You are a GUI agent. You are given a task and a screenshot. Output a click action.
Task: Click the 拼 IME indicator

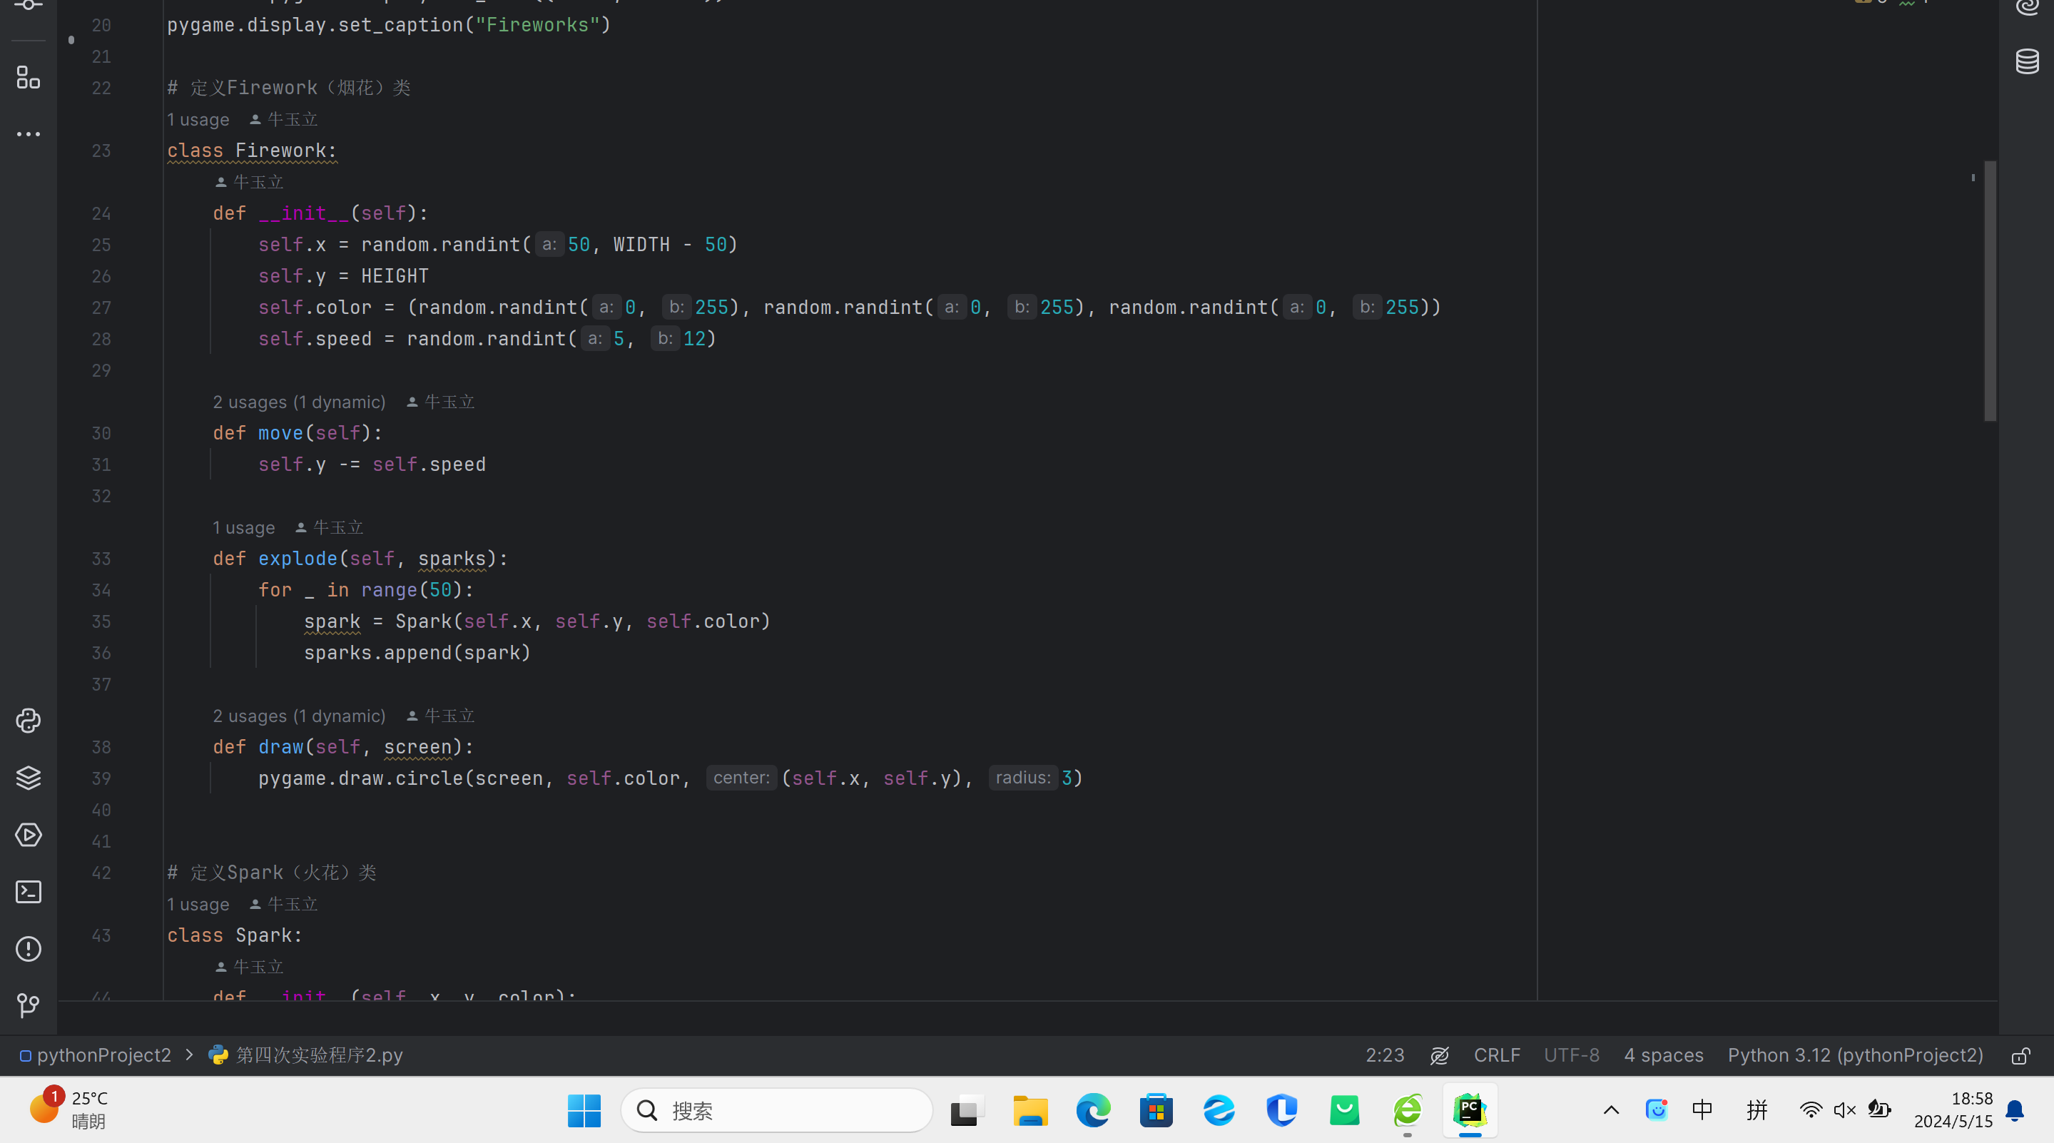click(x=1756, y=1110)
